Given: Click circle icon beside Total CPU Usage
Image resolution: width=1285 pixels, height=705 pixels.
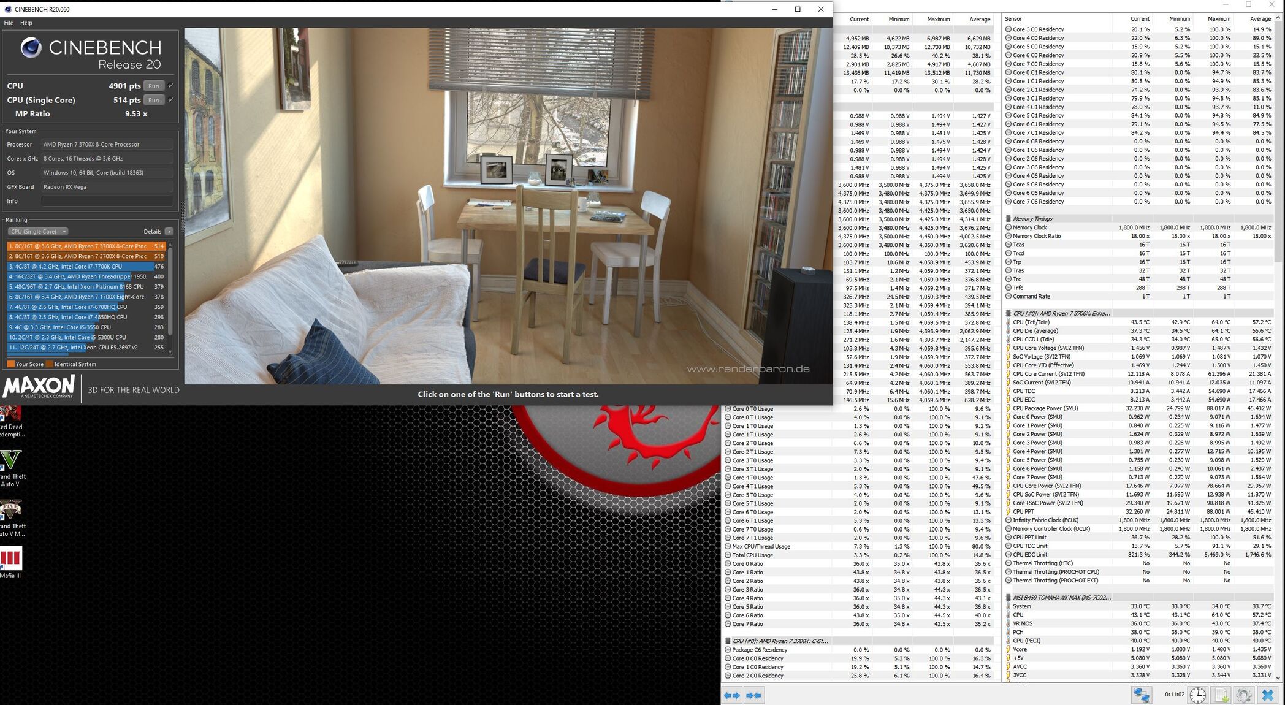Looking at the screenshot, I should coord(728,555).
